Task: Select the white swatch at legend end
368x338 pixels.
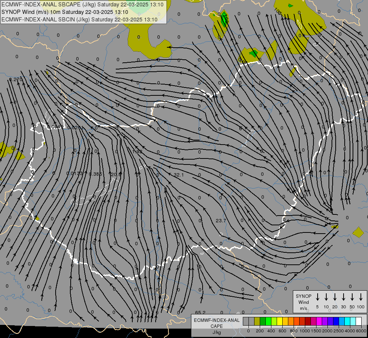Action: [x=359, y=321]
